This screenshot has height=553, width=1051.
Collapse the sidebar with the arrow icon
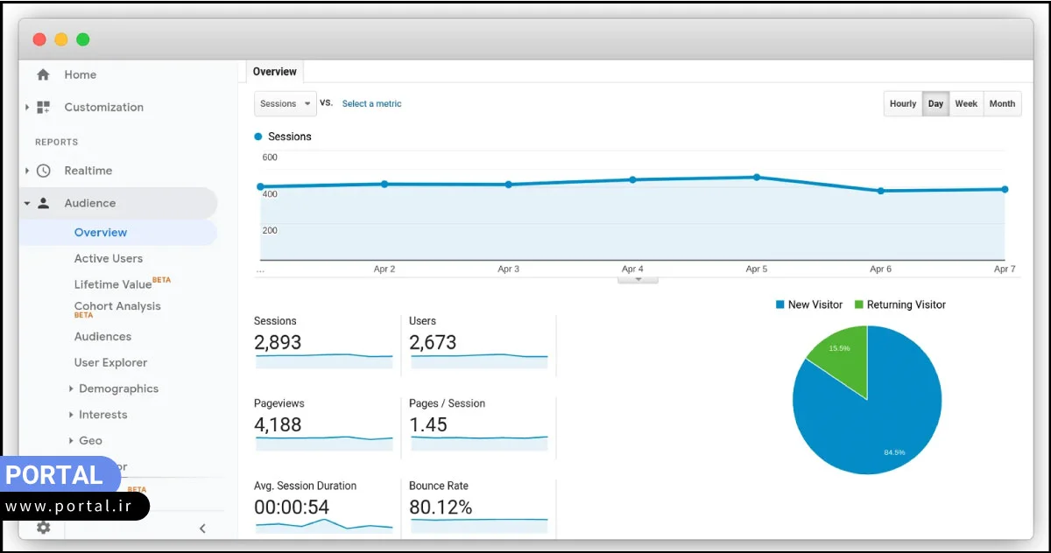[x=202, y=528]
